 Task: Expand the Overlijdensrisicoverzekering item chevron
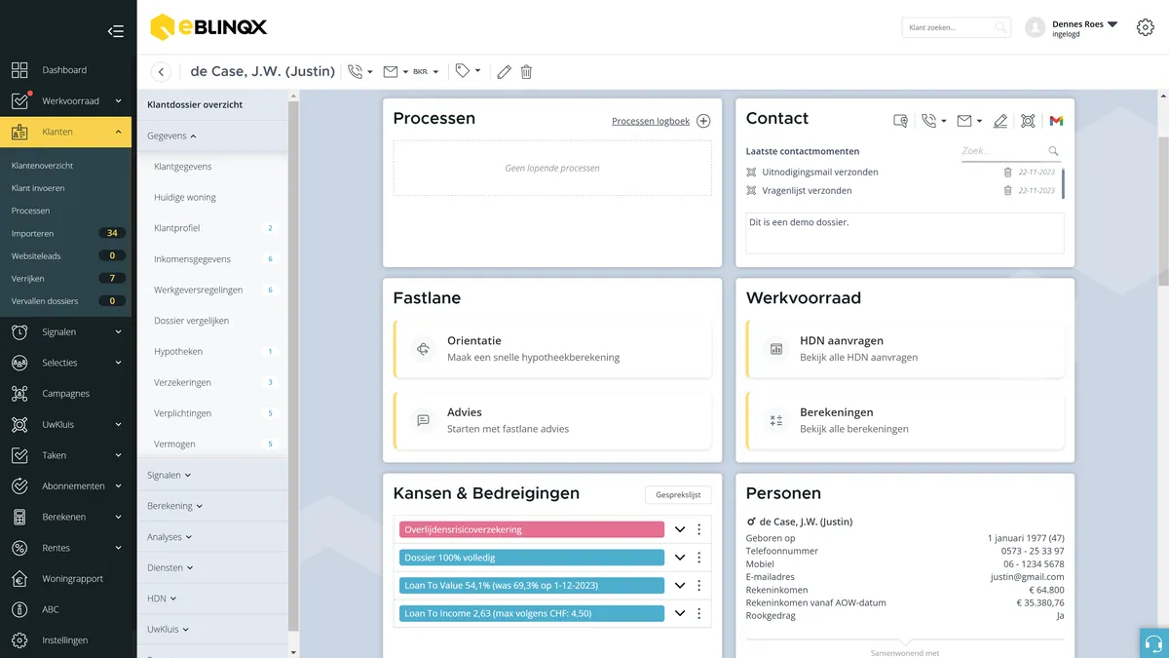[680, 529]
